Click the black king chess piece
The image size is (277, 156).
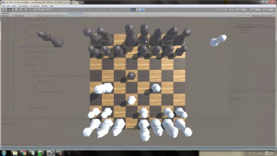[144, 34]
